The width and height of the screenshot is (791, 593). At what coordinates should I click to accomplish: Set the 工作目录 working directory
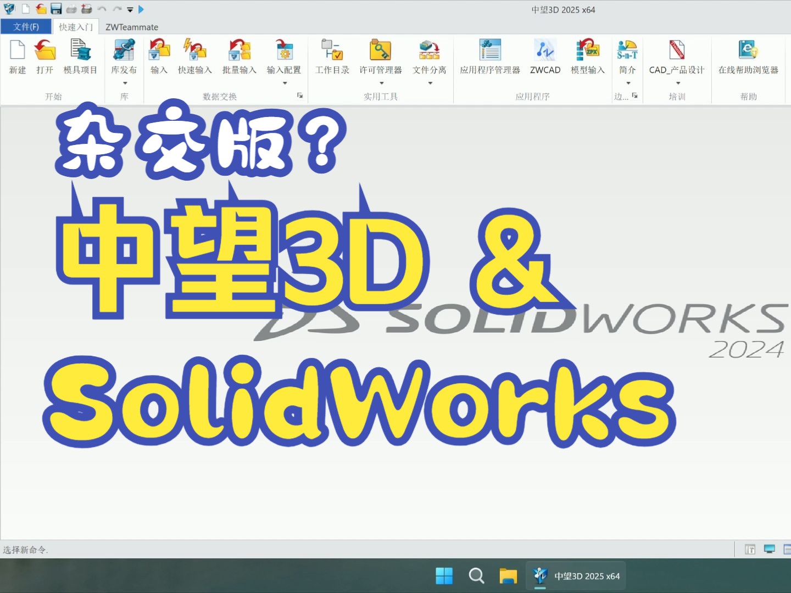pyautogui.click(x=332, y=51)
